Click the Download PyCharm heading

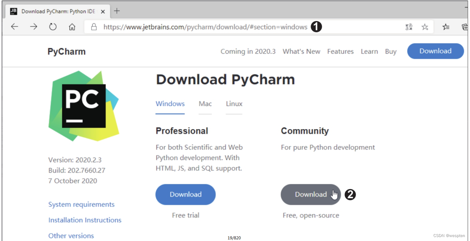click(225, 80)
